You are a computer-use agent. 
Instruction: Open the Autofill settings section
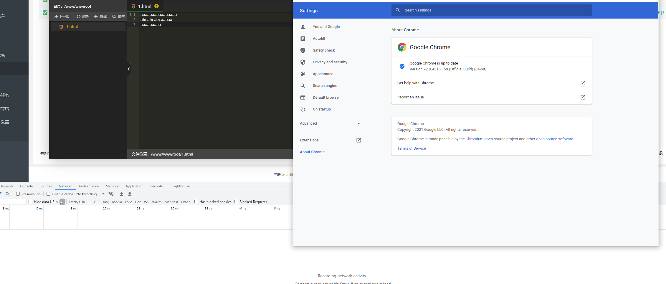tap(319, 38)
